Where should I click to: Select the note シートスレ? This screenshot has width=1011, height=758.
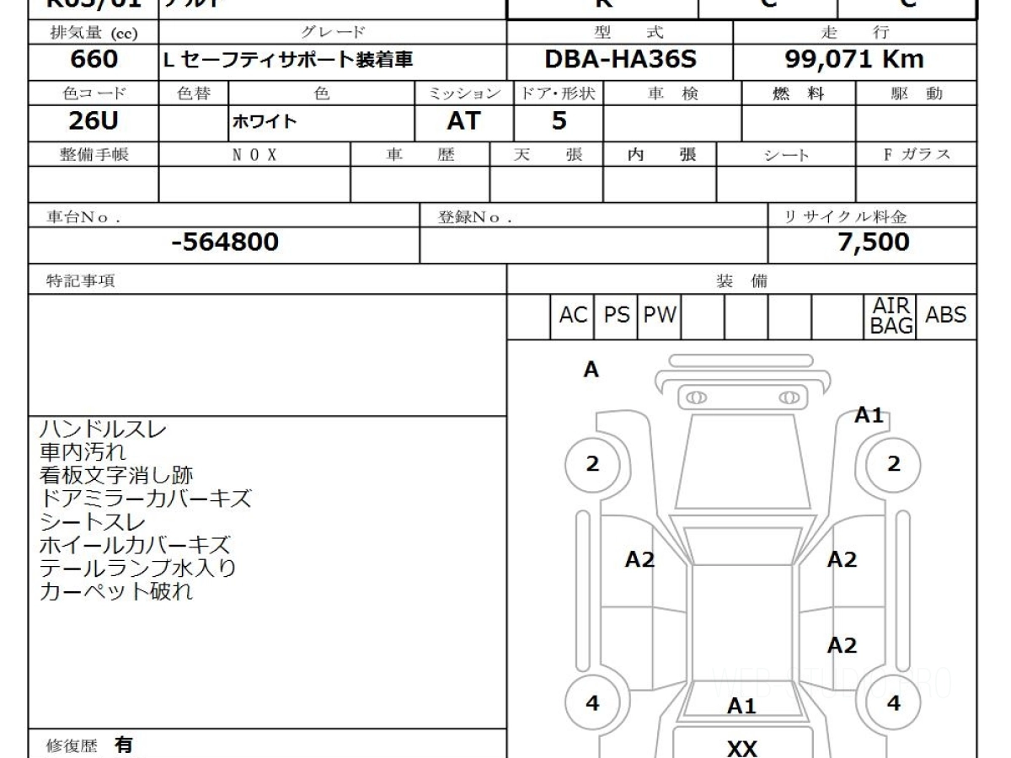(93, 521)
